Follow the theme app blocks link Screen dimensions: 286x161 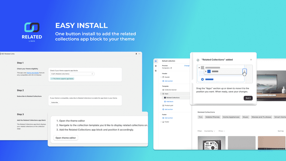click(33, 73)
